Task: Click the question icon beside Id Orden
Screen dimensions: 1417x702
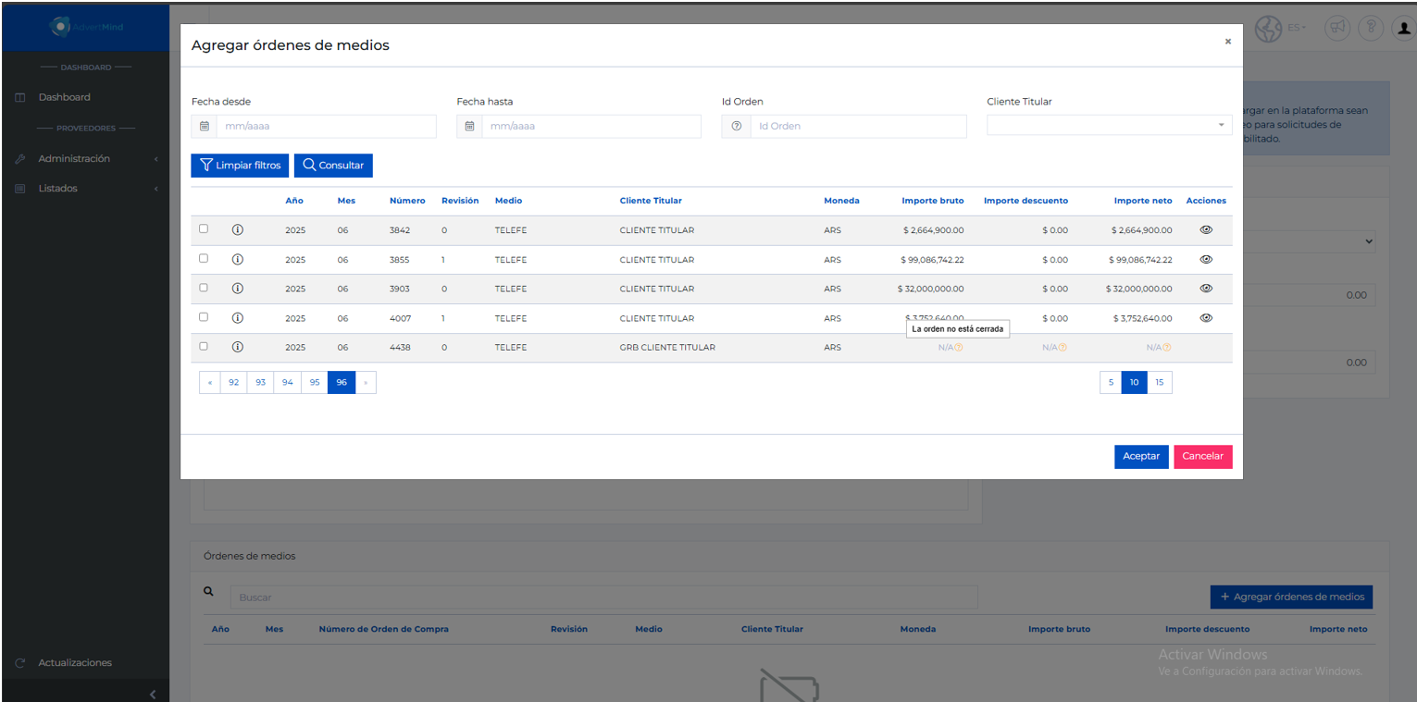Action: pos(736,126)
